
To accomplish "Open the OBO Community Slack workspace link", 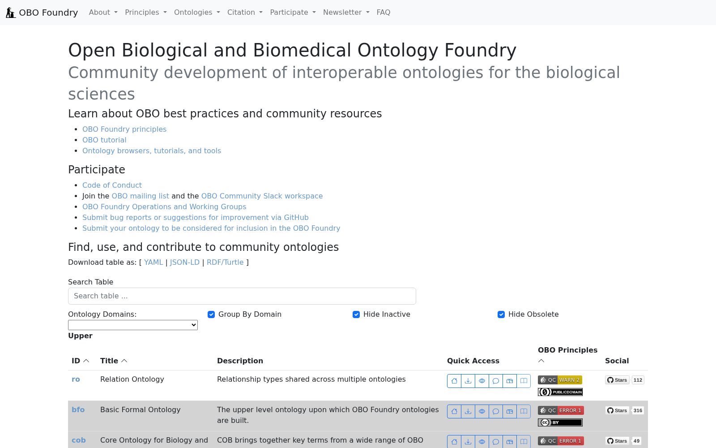I will [x=262, y=196].
